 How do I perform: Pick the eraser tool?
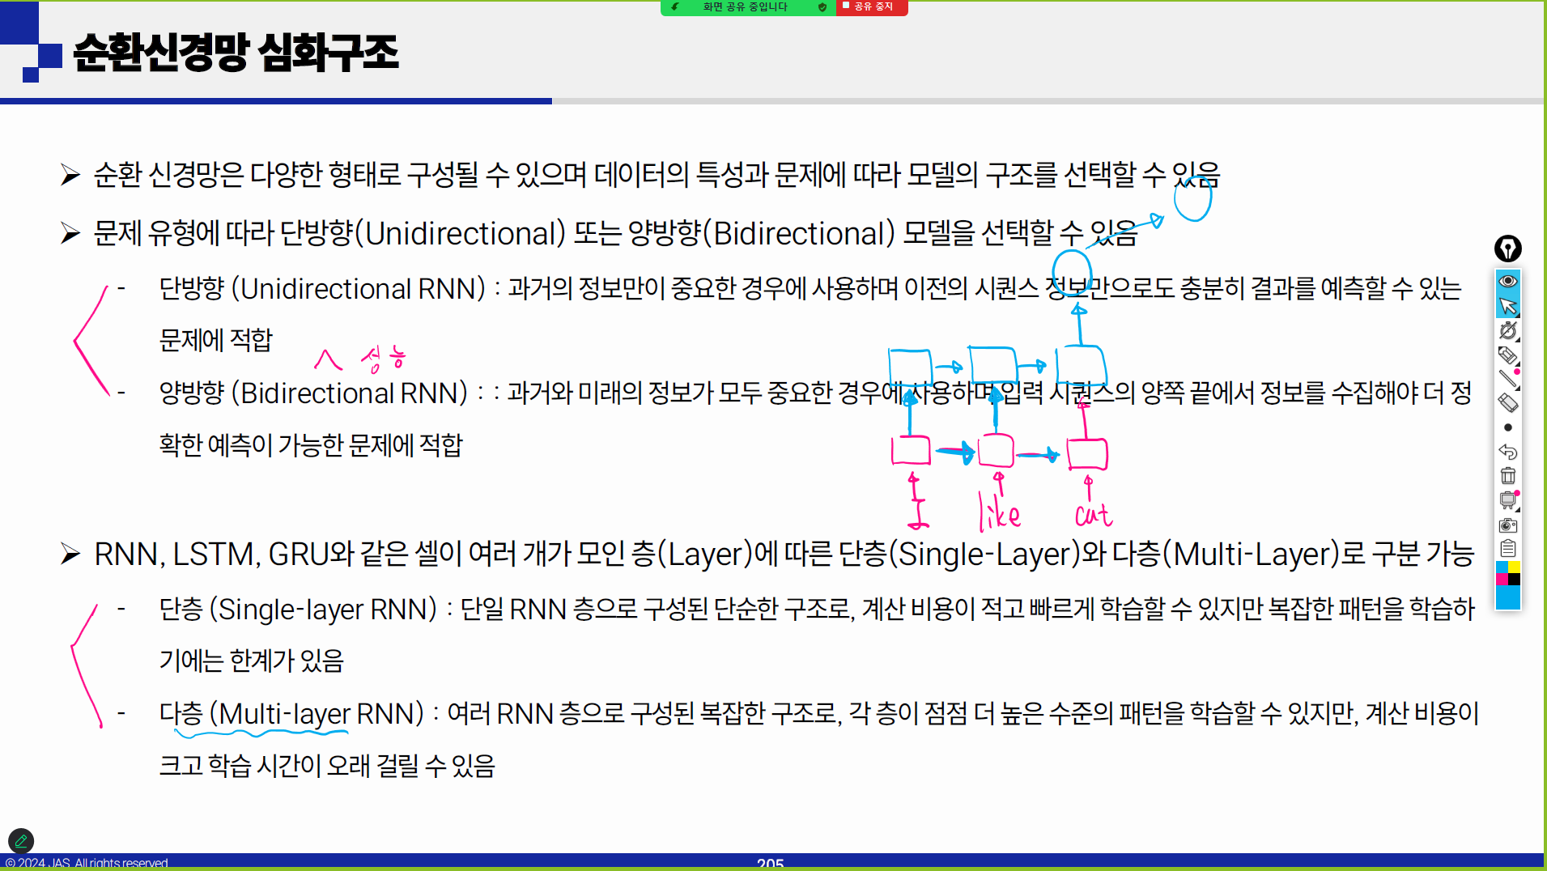[1507, 402]
